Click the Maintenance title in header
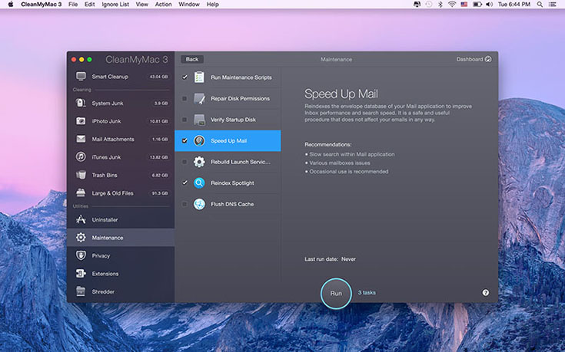The width and height of the screenshot is (565, 352). tap(336, 59)
